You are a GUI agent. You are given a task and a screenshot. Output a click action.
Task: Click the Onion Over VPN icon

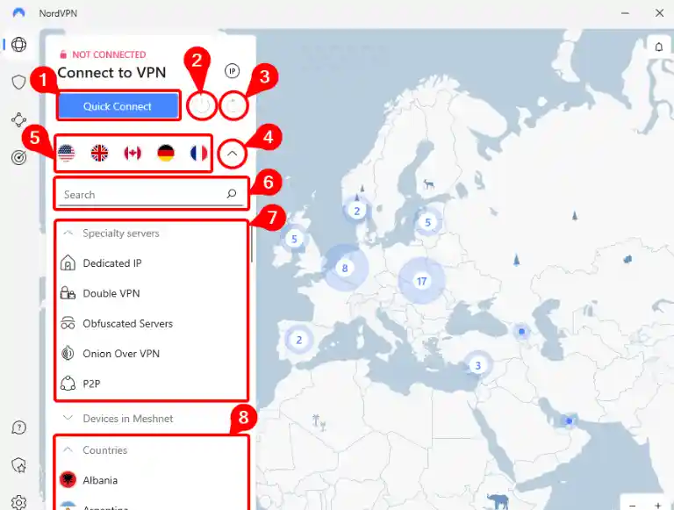click(68, 354)
